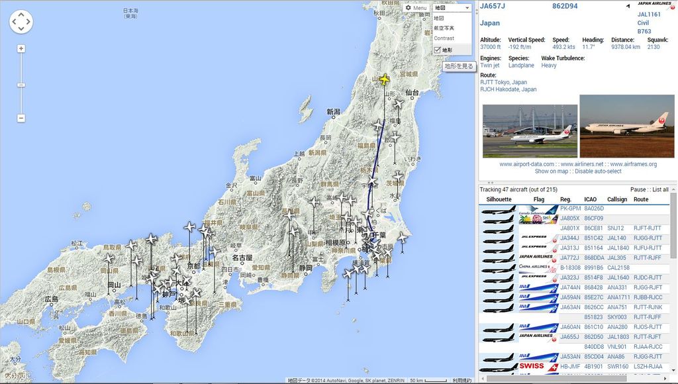The height and width of the screenshot is (384, 678).
Task: Open right JAL aircraft photo thumbnail
Action: tap(626, 126)
